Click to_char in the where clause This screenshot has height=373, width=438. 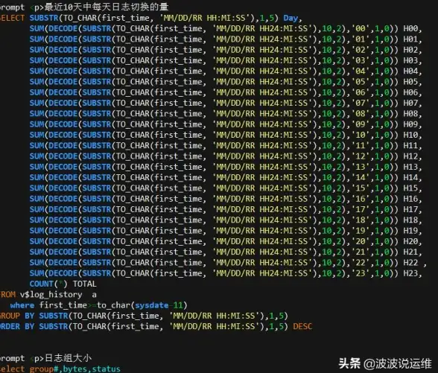tap(114, 305)
